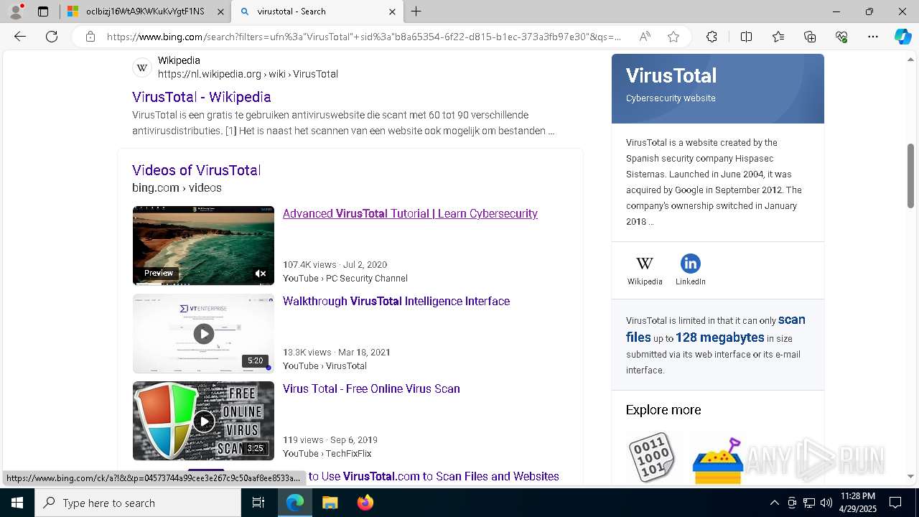
Task: Click the browser profile avatar icon
Action: 15,11
